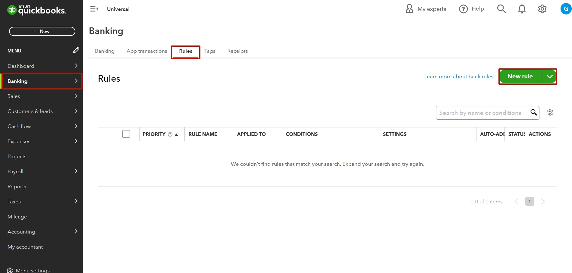The image size is (572, 273).
Task: Click the Priority column help icon
Action: (x=170, y=134)
